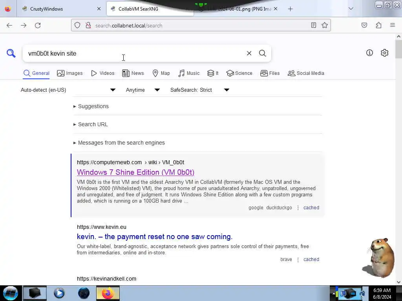Expand Messages from the search engines
The height and width of the screenshot is (301, 402).
[x=119, y=143]
